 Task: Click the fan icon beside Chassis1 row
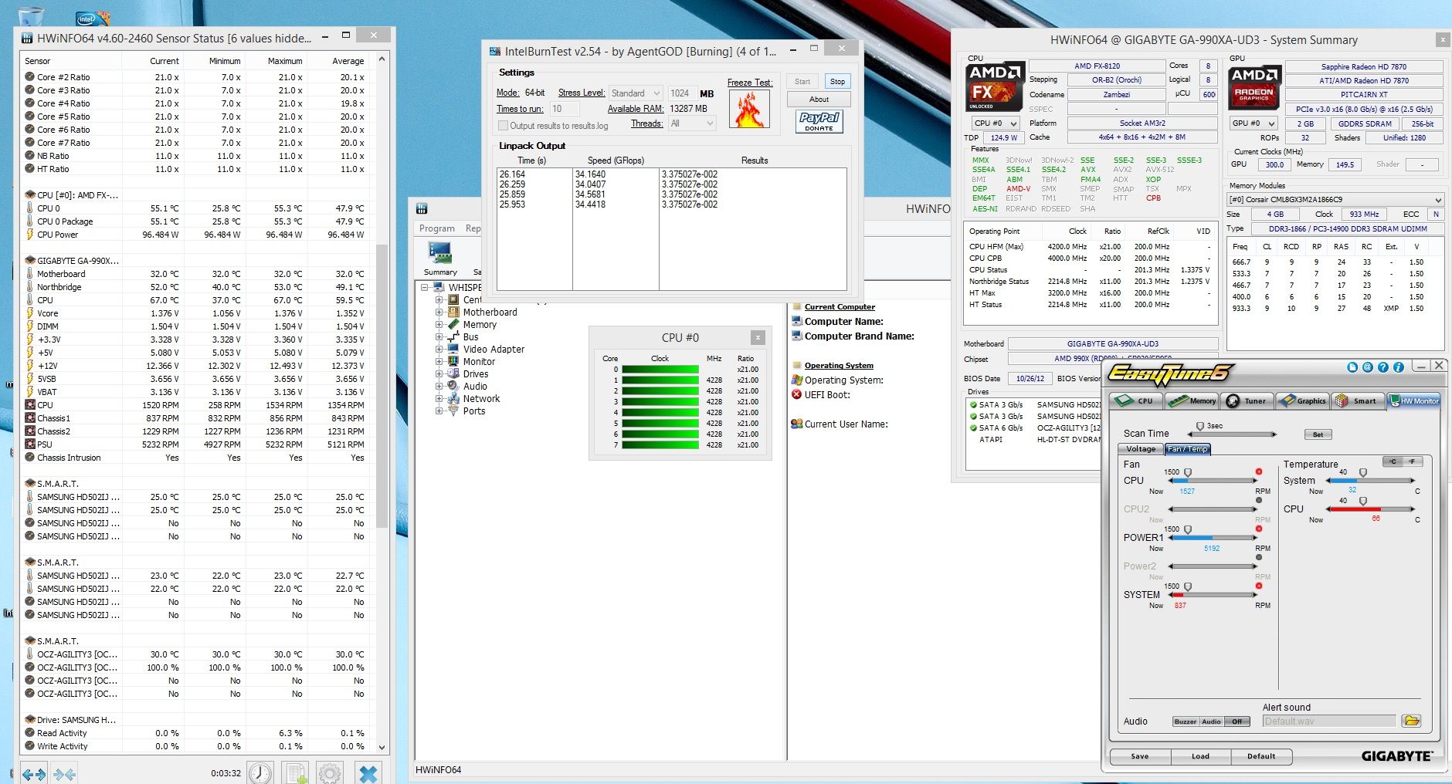[29, 418]
